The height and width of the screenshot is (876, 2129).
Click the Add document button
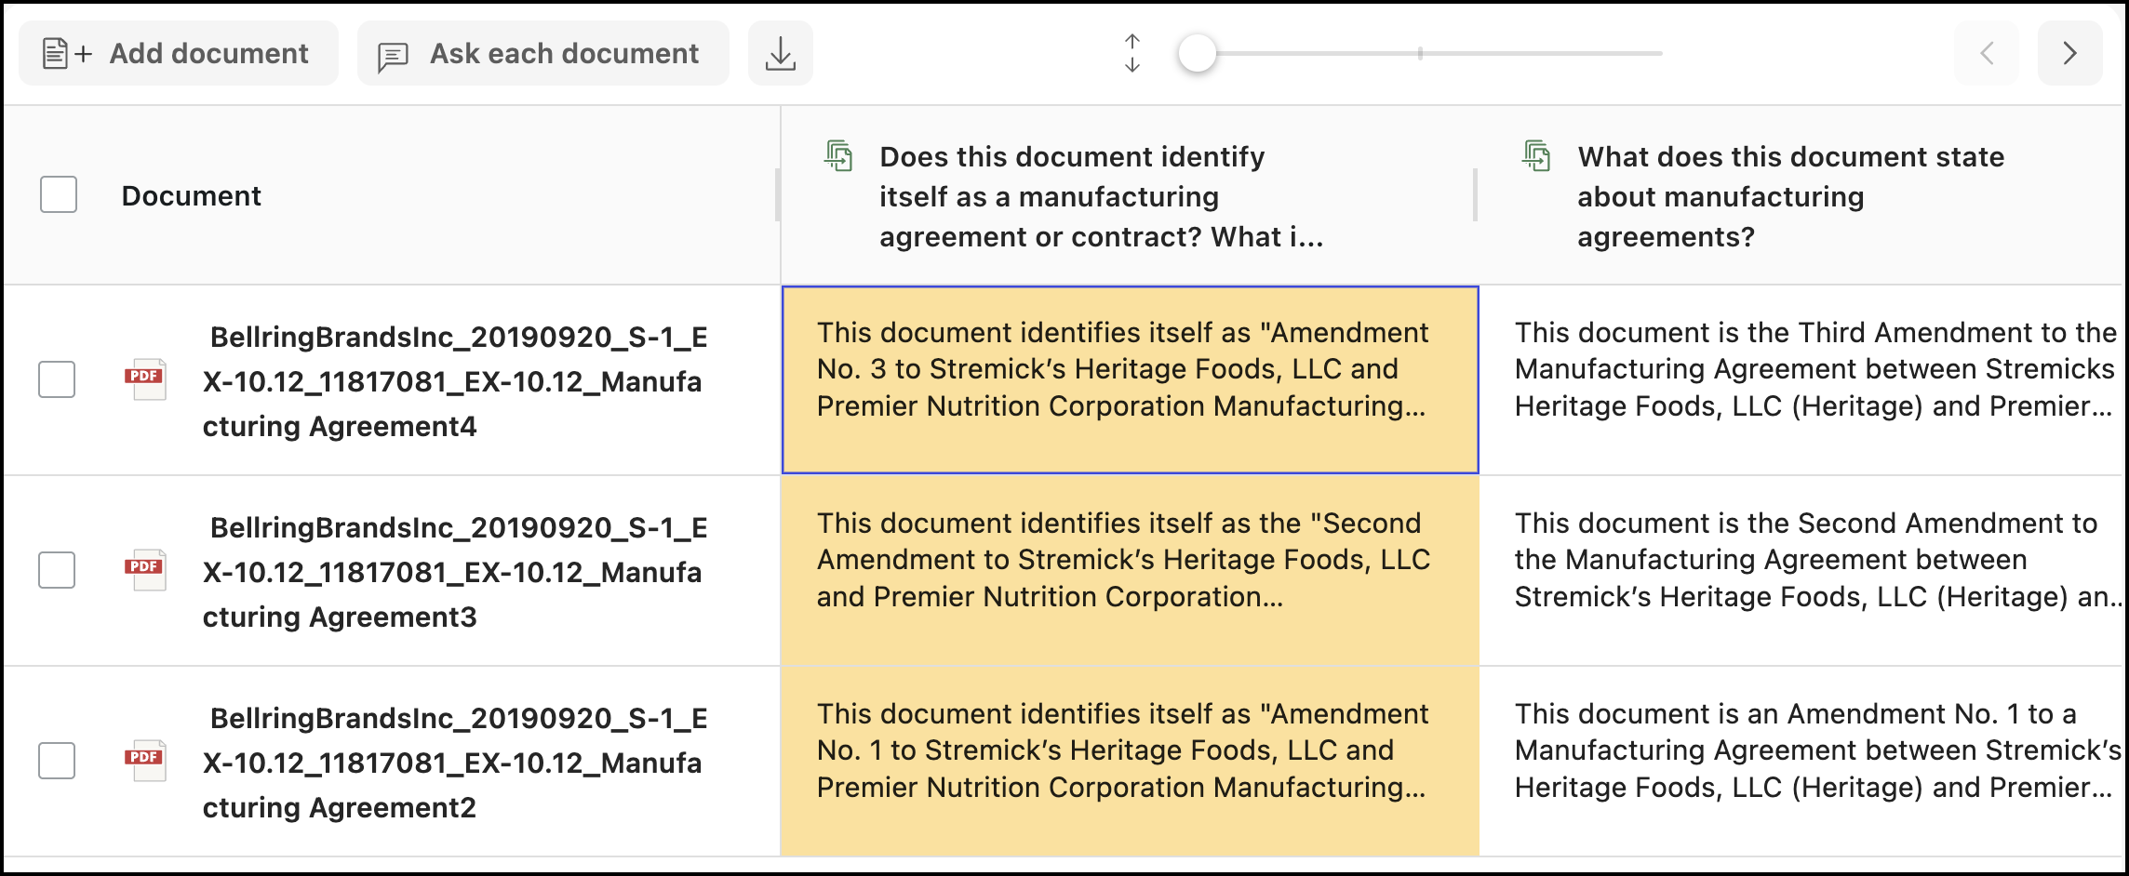[178, 54]
